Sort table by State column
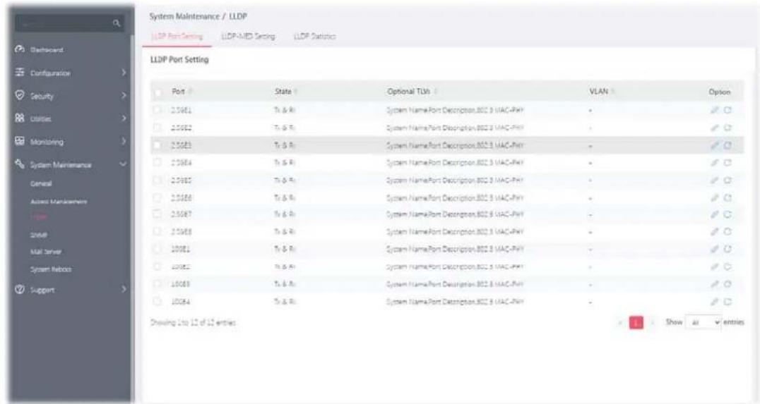This screenshot has height=404, width=760. (295, 92)
